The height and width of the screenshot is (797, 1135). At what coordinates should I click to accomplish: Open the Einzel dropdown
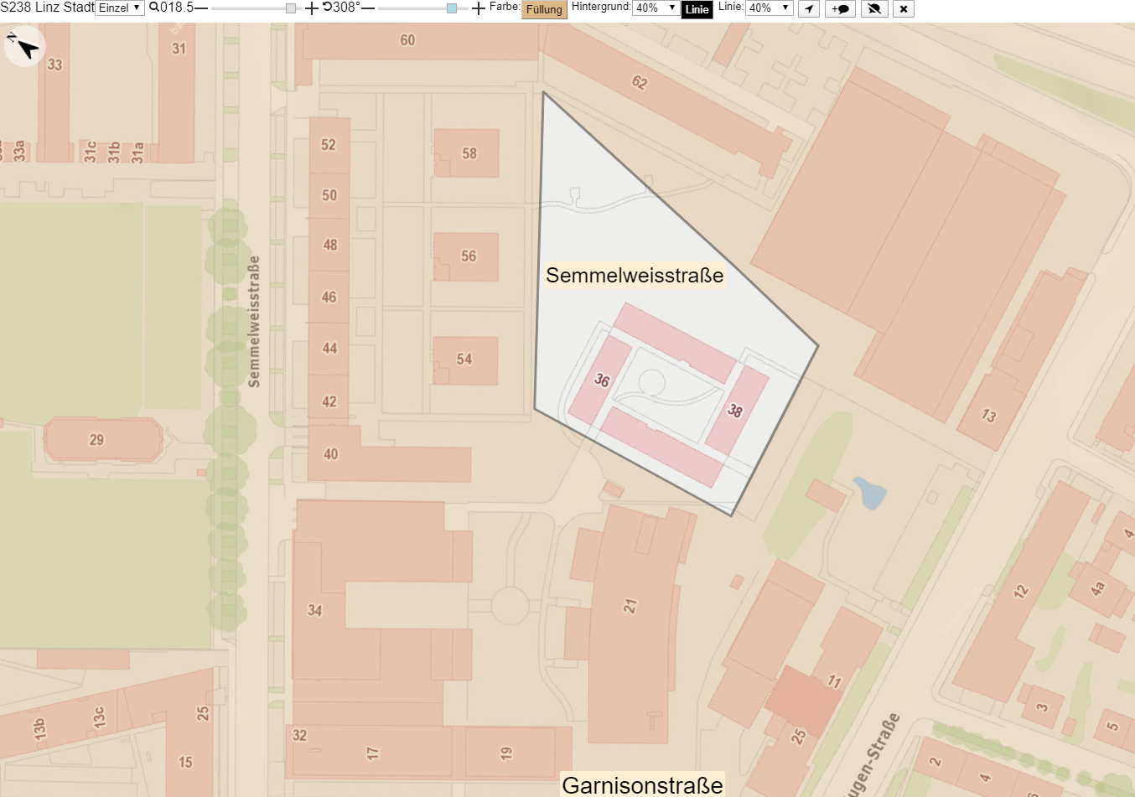point(120,8)
